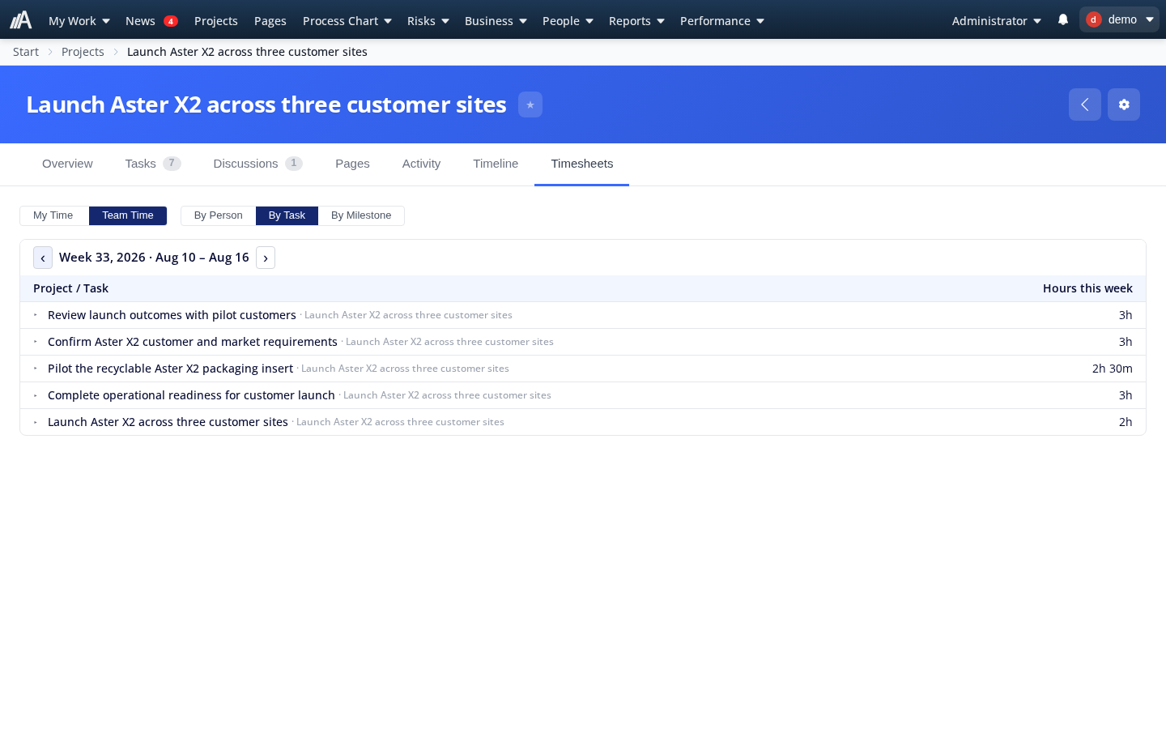Open the People dropdown menu

[x=568, y=21]
